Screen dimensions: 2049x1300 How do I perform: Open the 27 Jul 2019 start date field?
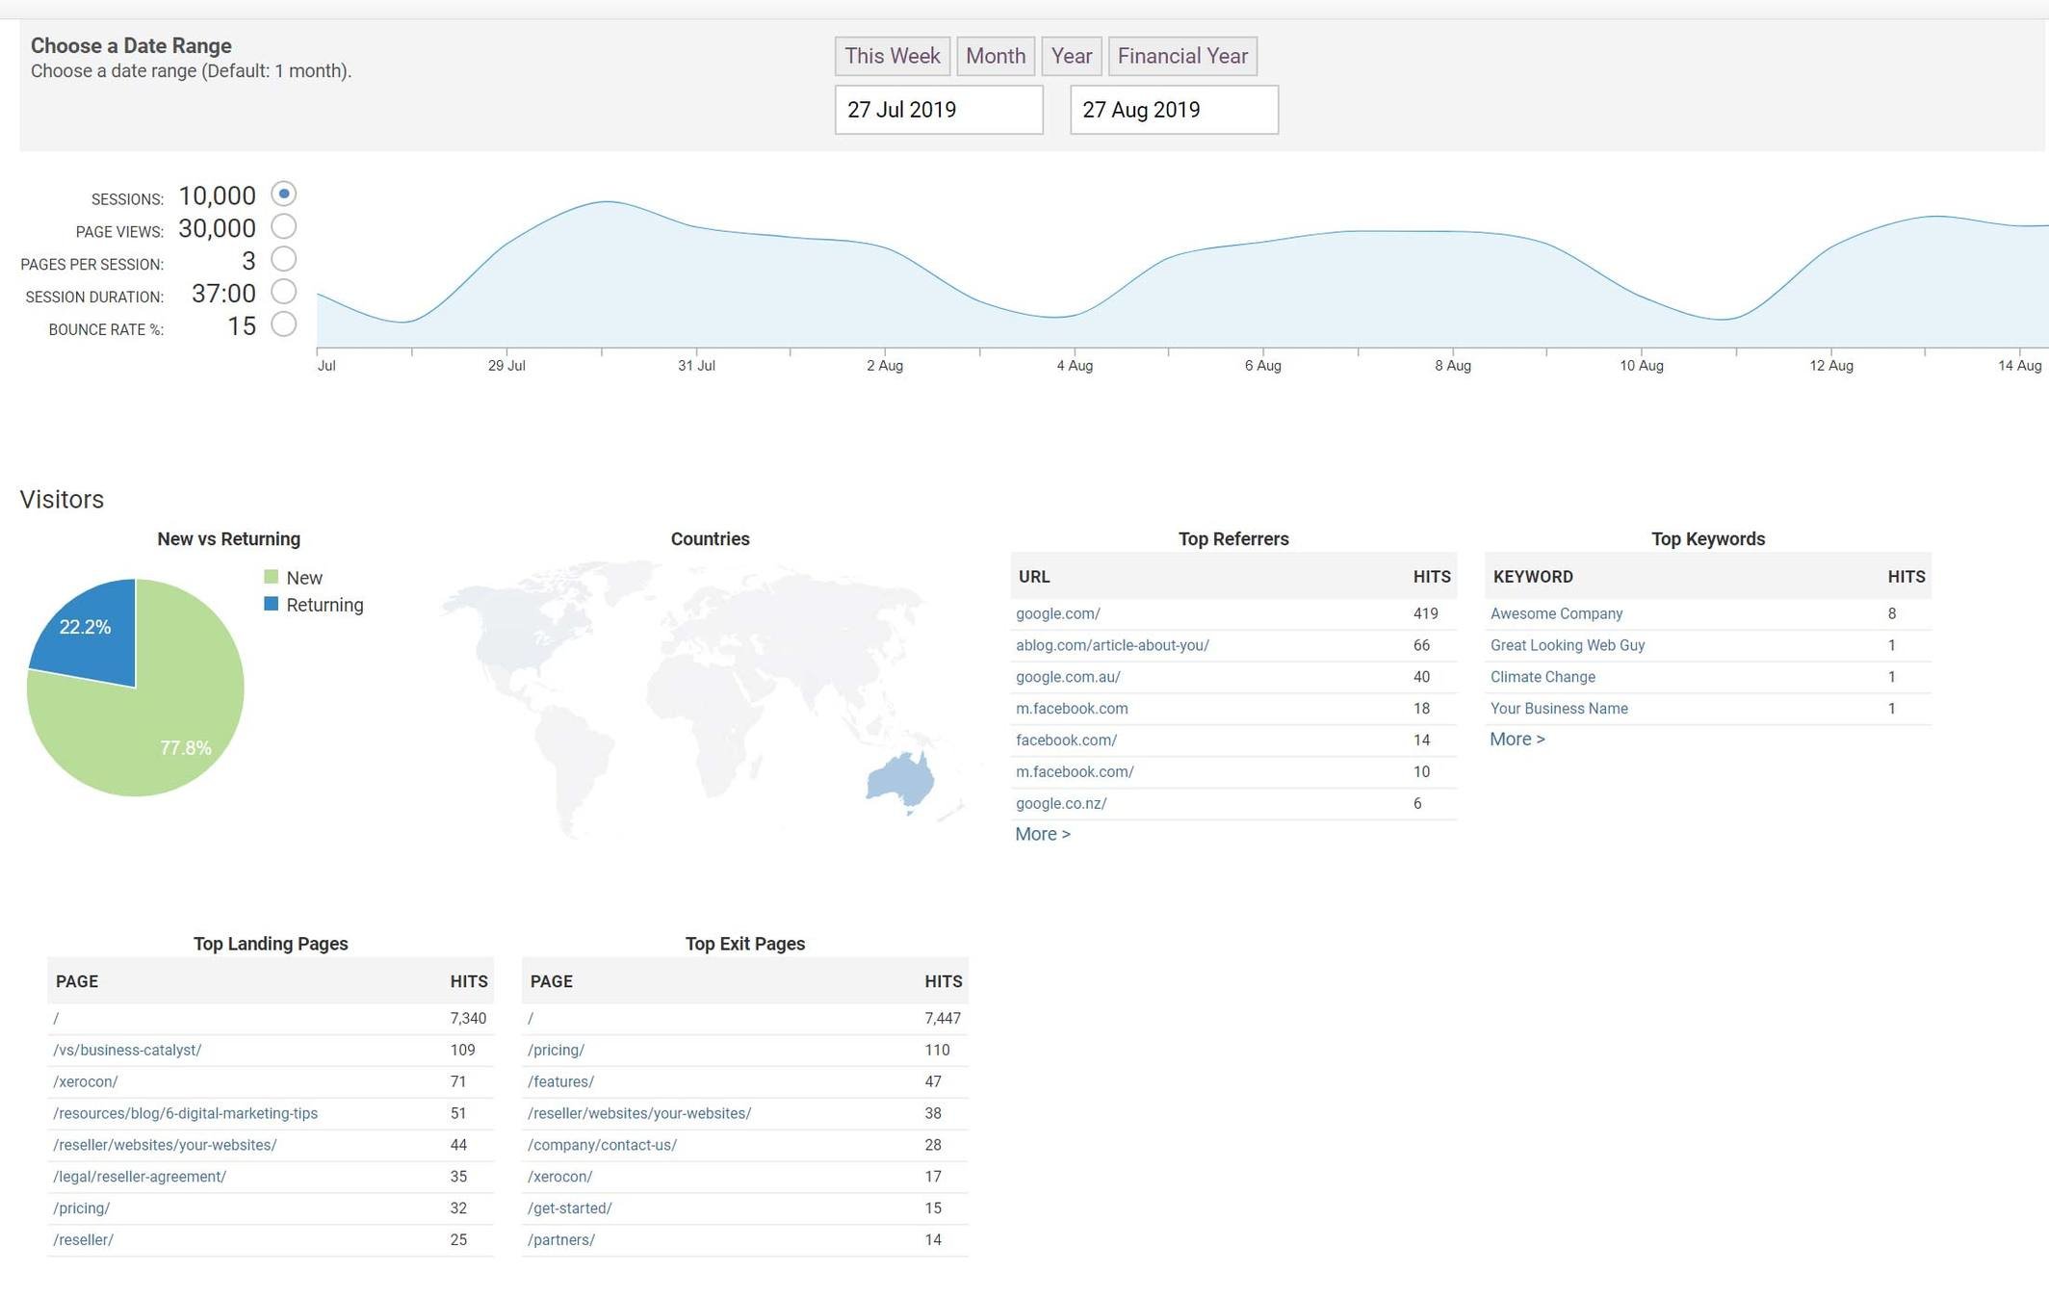point(938,110)
